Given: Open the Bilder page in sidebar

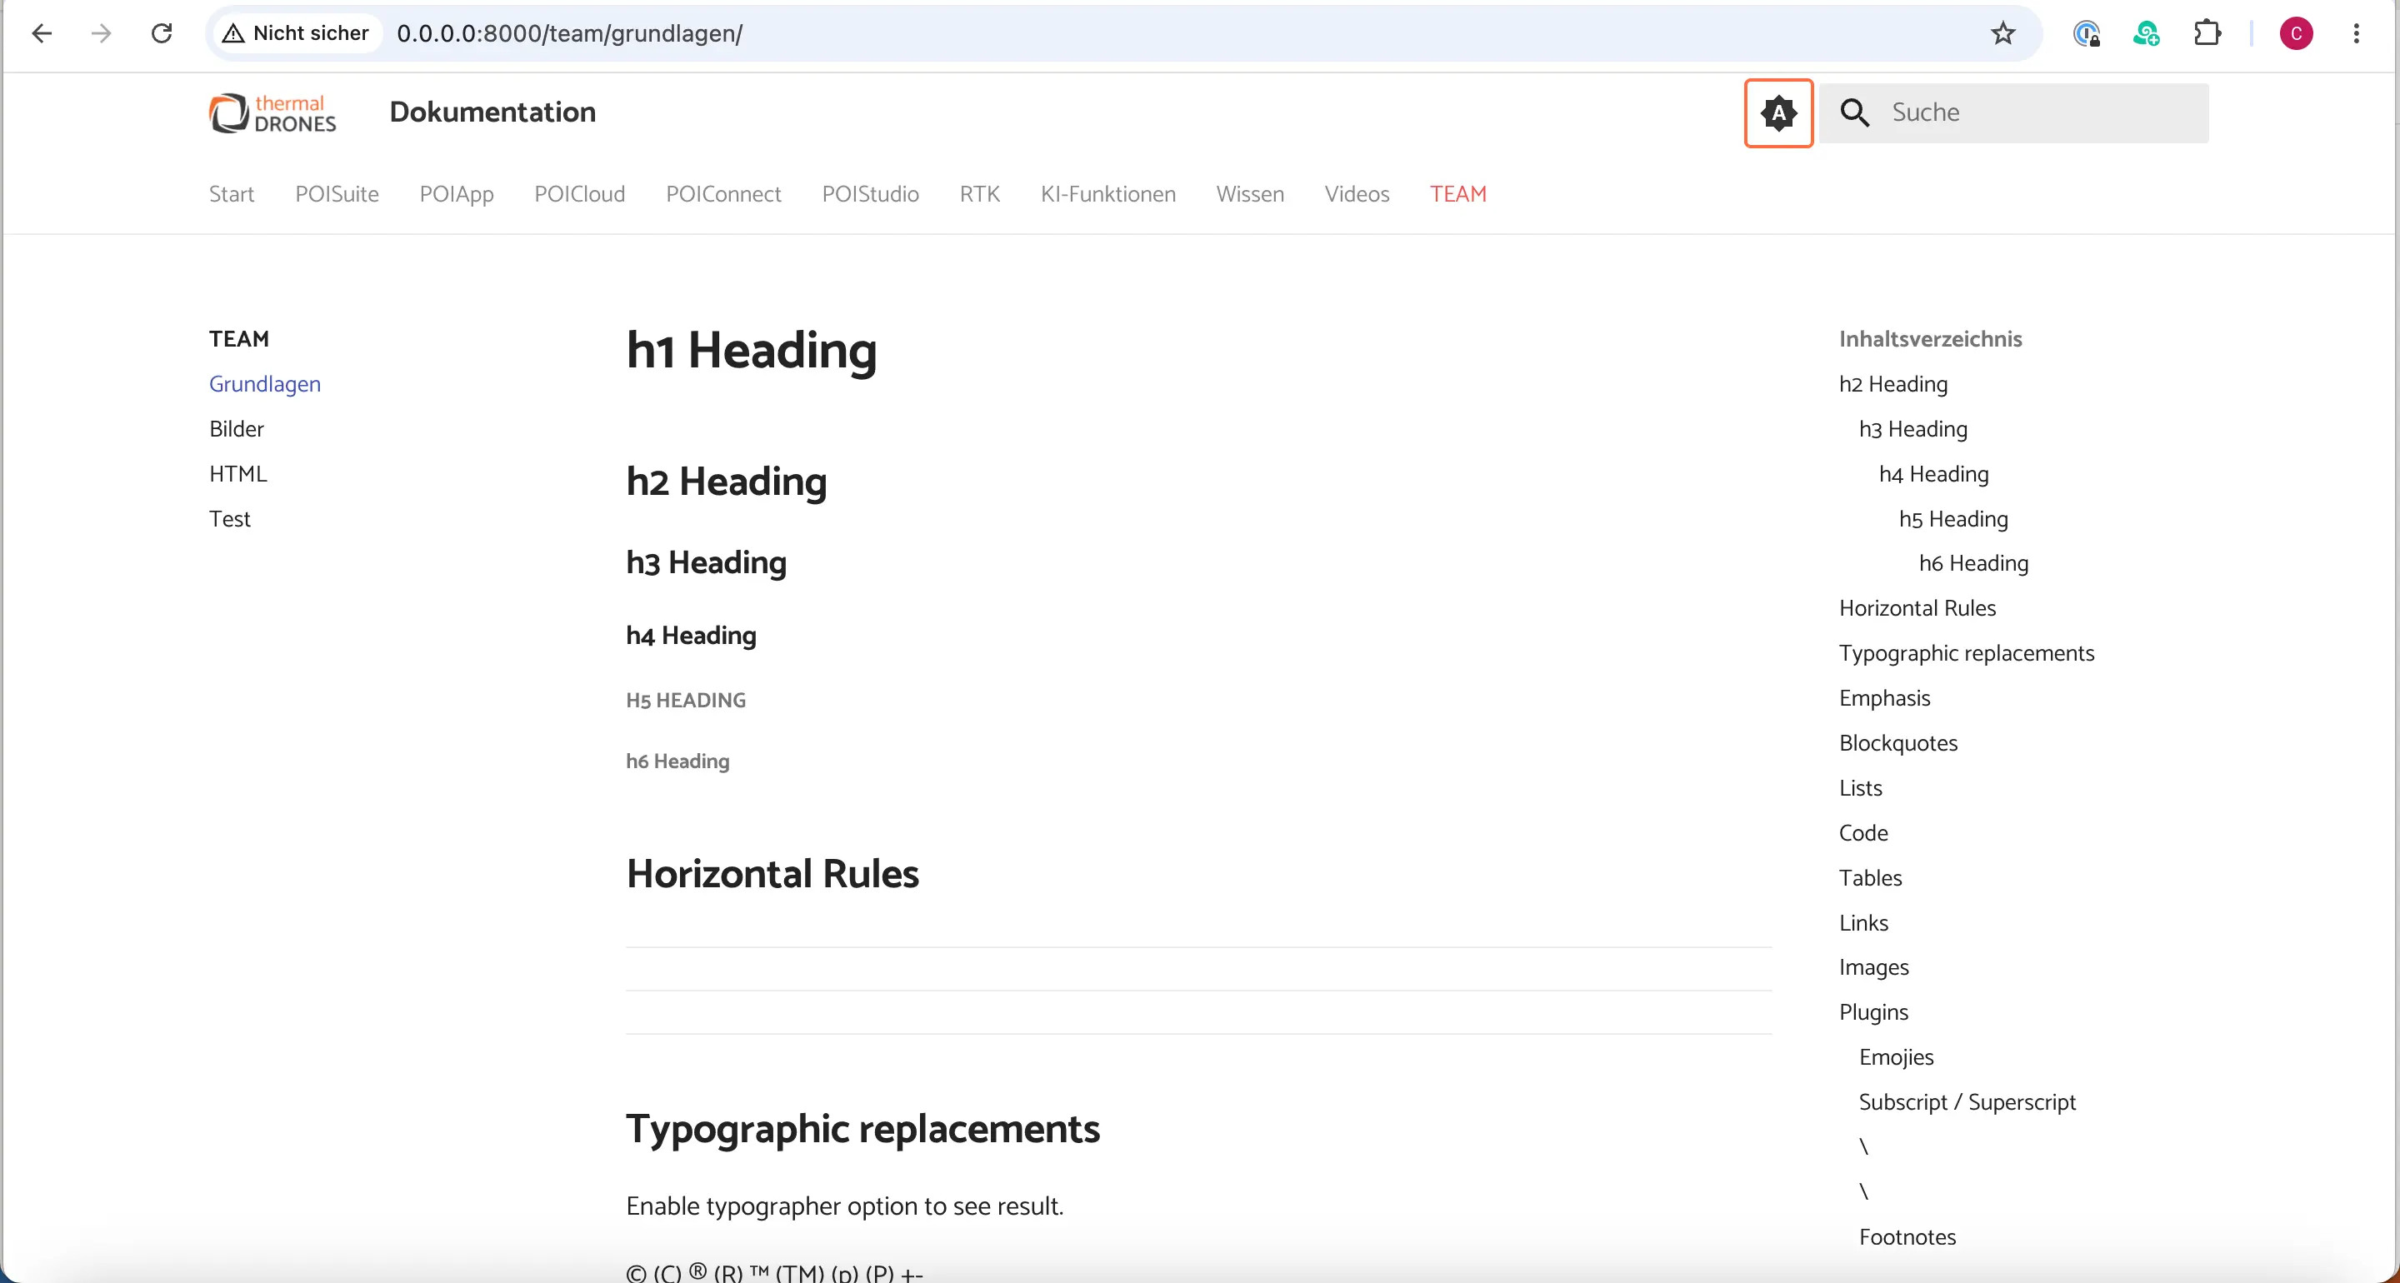Looking at the screenshot, I should [237, 428].
